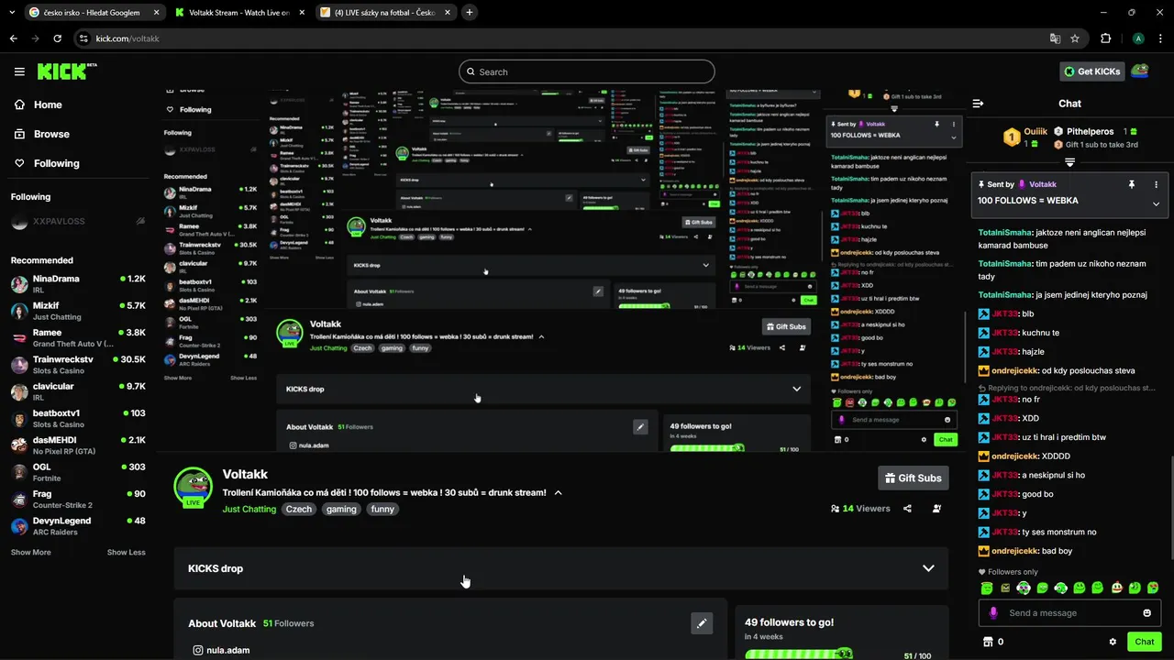Screen dimensions: 1174x660
Task: Open Chrome's three-dot menu
Action: 1160,38
